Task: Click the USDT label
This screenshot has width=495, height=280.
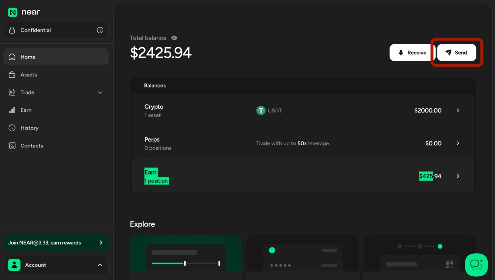Action: [275, 110]
